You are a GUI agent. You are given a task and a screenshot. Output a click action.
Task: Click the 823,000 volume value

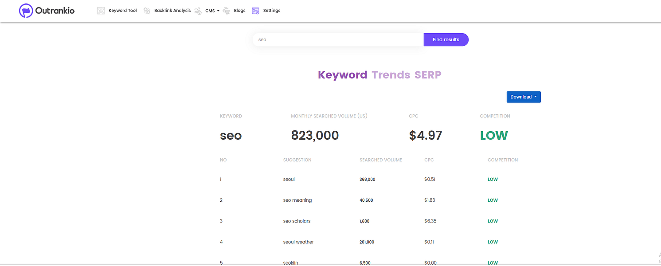[x=315, y=136]
